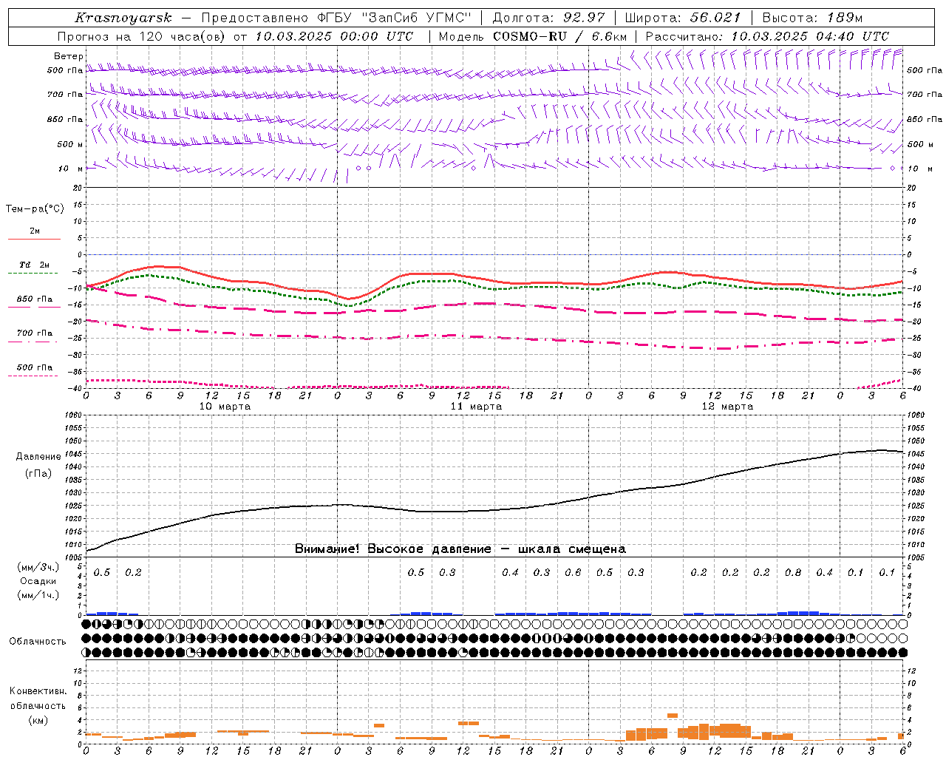
Task: Click the 1060 tick on left pressure axis
Action: [x=72, y=415]
